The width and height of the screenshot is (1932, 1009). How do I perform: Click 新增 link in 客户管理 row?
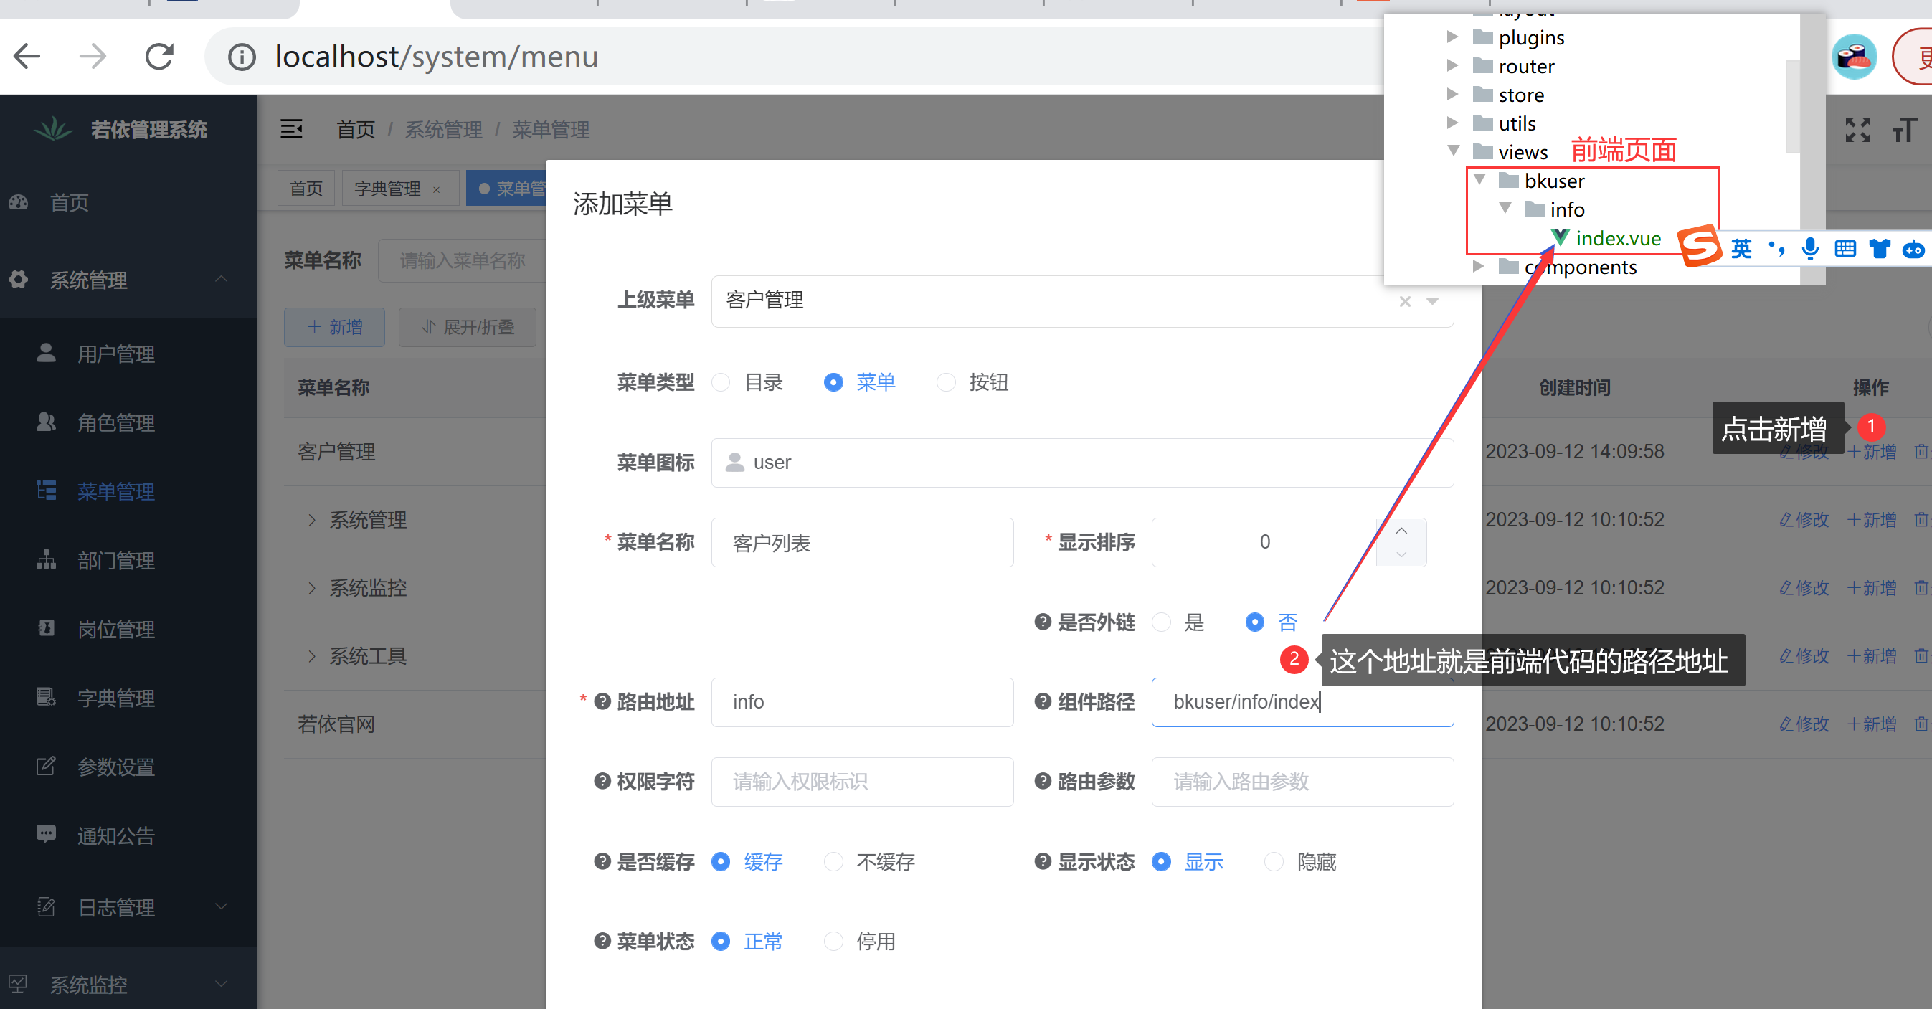click(1871, 452)
